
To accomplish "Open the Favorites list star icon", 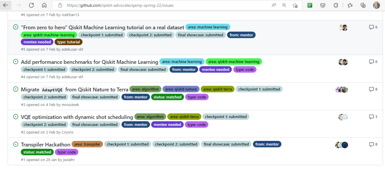I will (350, 6).
